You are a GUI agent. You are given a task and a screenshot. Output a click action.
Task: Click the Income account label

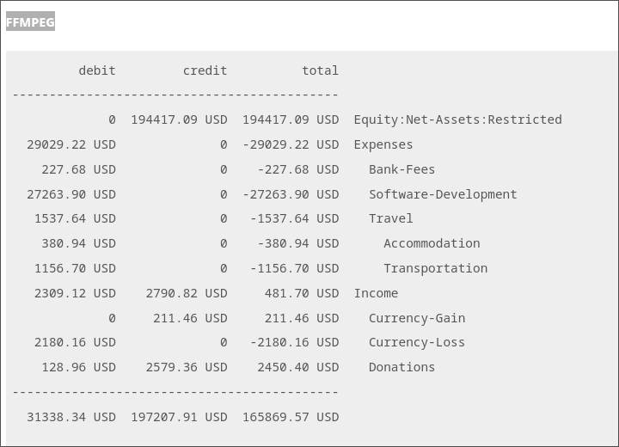(376, 293)
